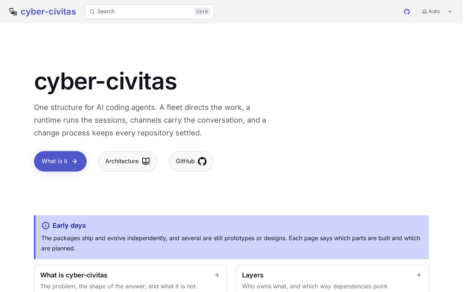468x292 pixels.
Task: Click the arrow on the Layers card
Action: [418, 275]
